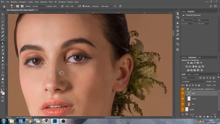Screen dimensions: 220x124
Task: Add a layer mask
Action: coord(200,117)
